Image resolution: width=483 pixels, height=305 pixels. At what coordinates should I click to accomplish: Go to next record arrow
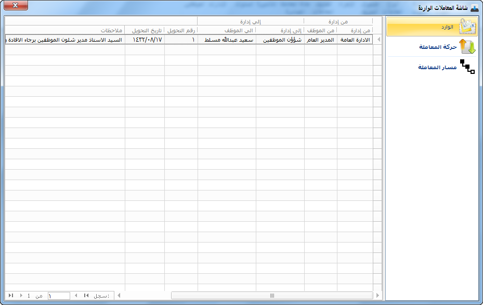click(x=21, y=296)
